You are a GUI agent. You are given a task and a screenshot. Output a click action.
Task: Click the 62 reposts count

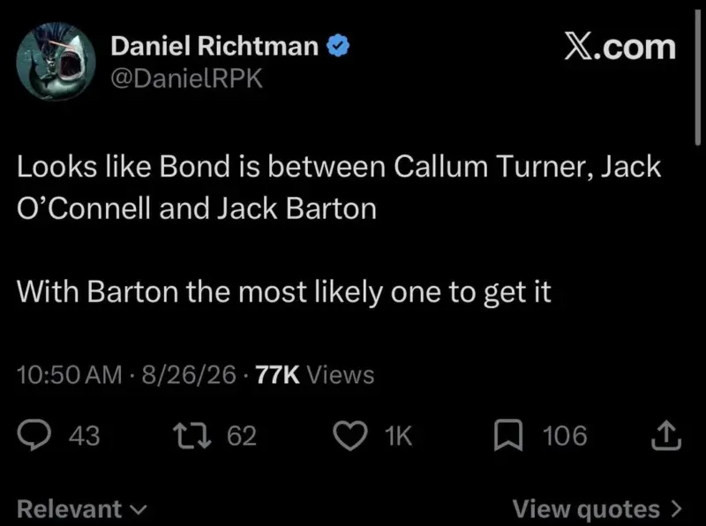click(x=242, y=435)
